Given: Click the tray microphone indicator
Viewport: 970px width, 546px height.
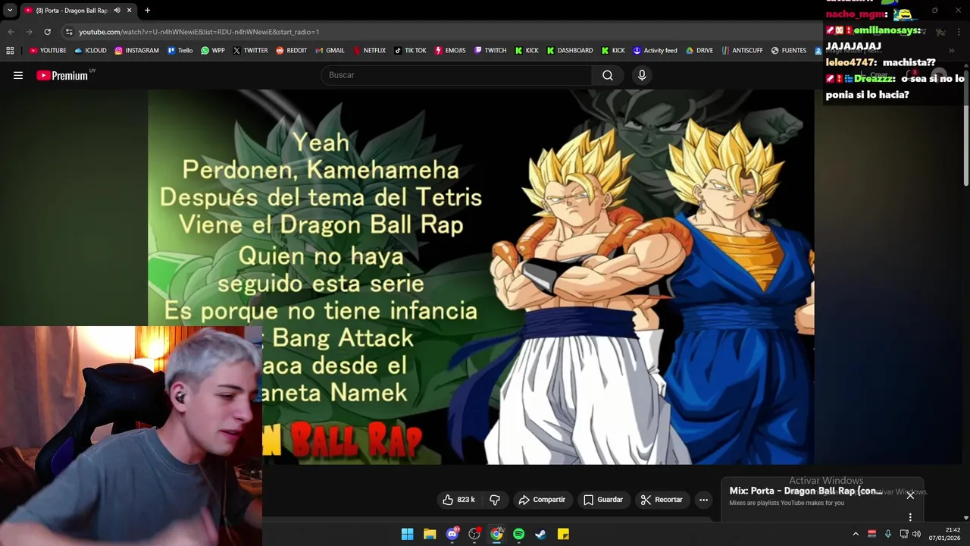Looking at the screenshot, I should click(887, 534).
